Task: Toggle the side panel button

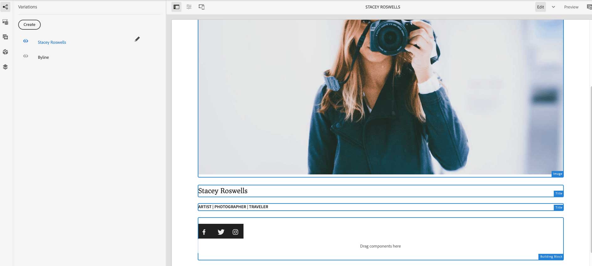Action: [176, 7]
